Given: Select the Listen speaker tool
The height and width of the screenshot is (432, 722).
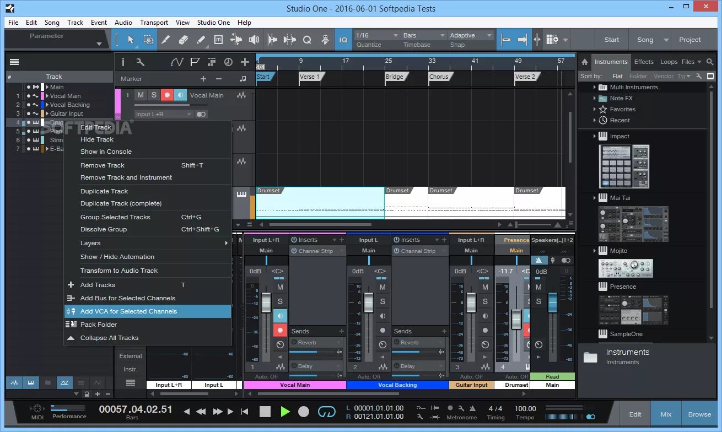Looking at the screenshot, I should click(254, 40).
